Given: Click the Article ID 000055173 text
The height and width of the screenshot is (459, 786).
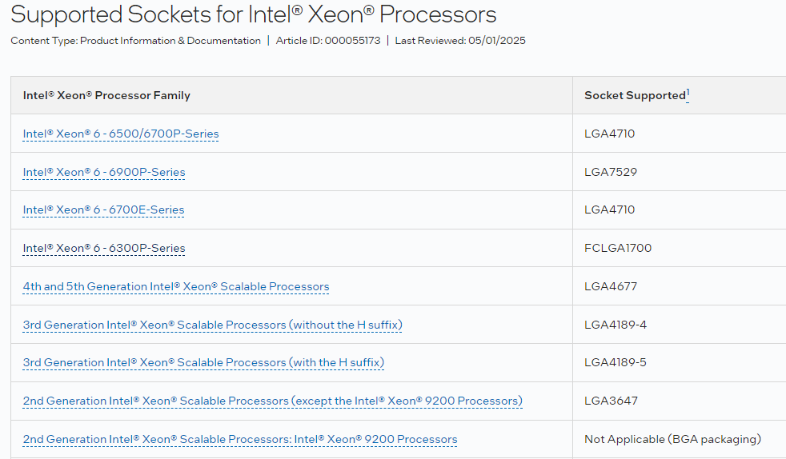Looking at the screenshot, I should coord(327,41).
